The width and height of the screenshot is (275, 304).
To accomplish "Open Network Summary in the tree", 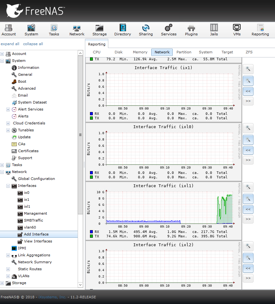I will tap(35, 262).
